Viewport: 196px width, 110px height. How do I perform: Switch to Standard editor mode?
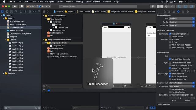pos(160,6)
